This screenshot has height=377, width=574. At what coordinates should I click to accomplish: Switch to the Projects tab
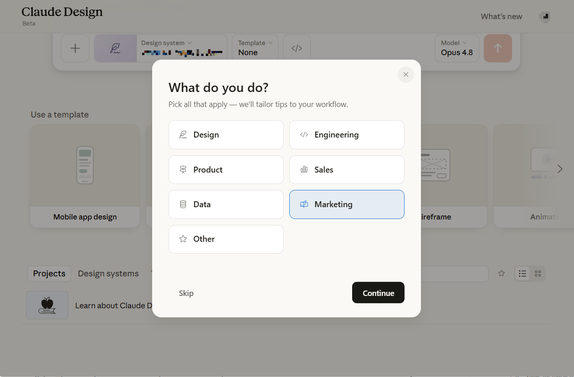(49, 274)
